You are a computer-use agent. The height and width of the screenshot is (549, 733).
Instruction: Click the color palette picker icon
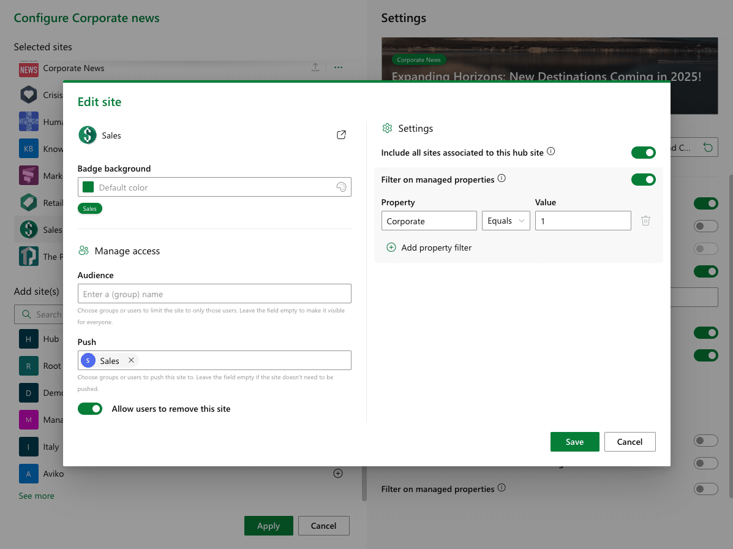click(342, 187)
